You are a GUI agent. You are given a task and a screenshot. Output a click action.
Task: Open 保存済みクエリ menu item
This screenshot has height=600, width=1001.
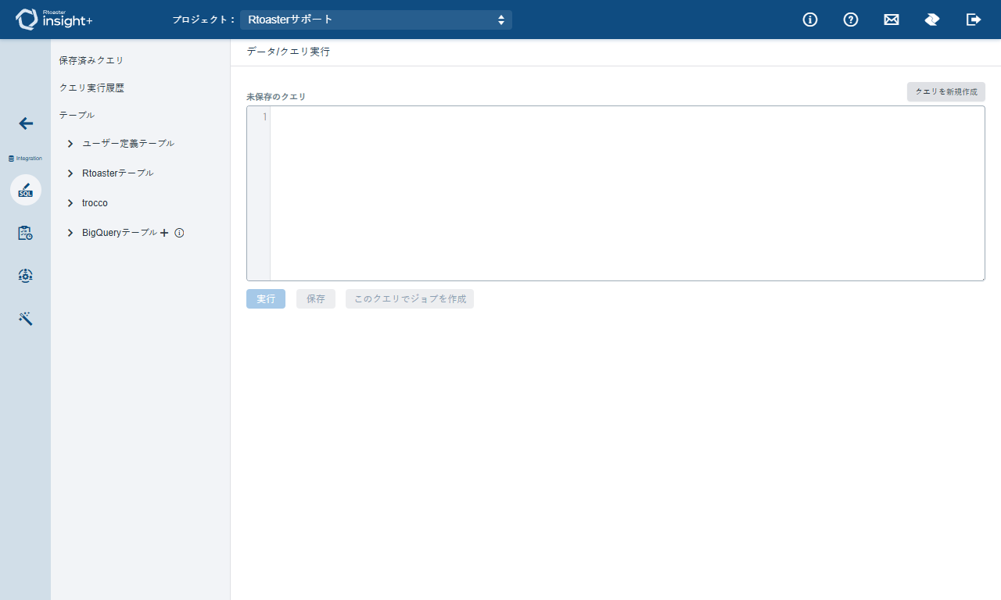[x=91, y=60]
